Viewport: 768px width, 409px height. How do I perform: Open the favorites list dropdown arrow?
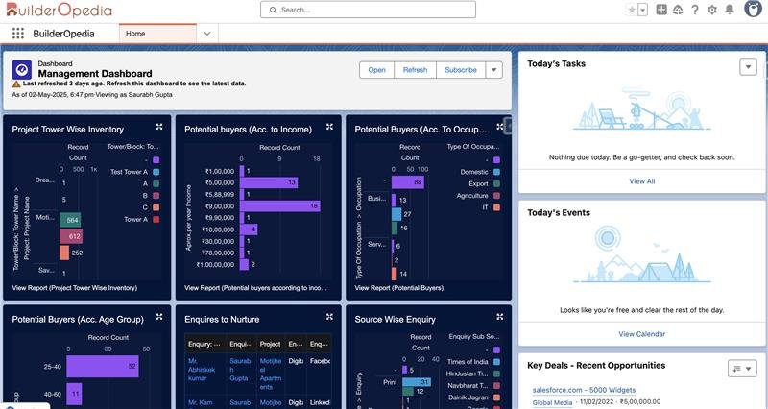click(642, 10)
